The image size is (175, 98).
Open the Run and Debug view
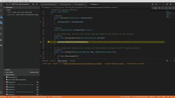1,22
